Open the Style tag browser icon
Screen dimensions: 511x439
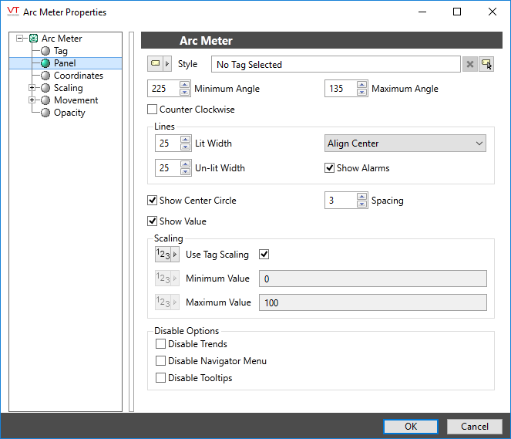[x=486, y=65]
